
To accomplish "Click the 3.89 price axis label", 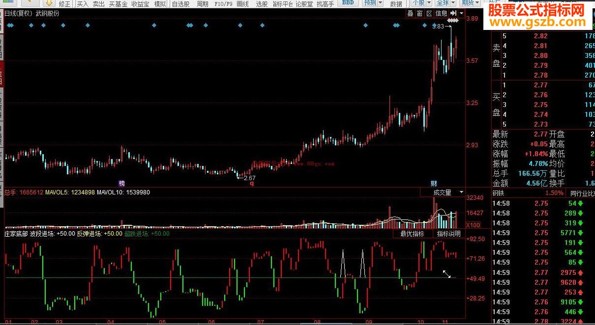I will tap(473, 19).
